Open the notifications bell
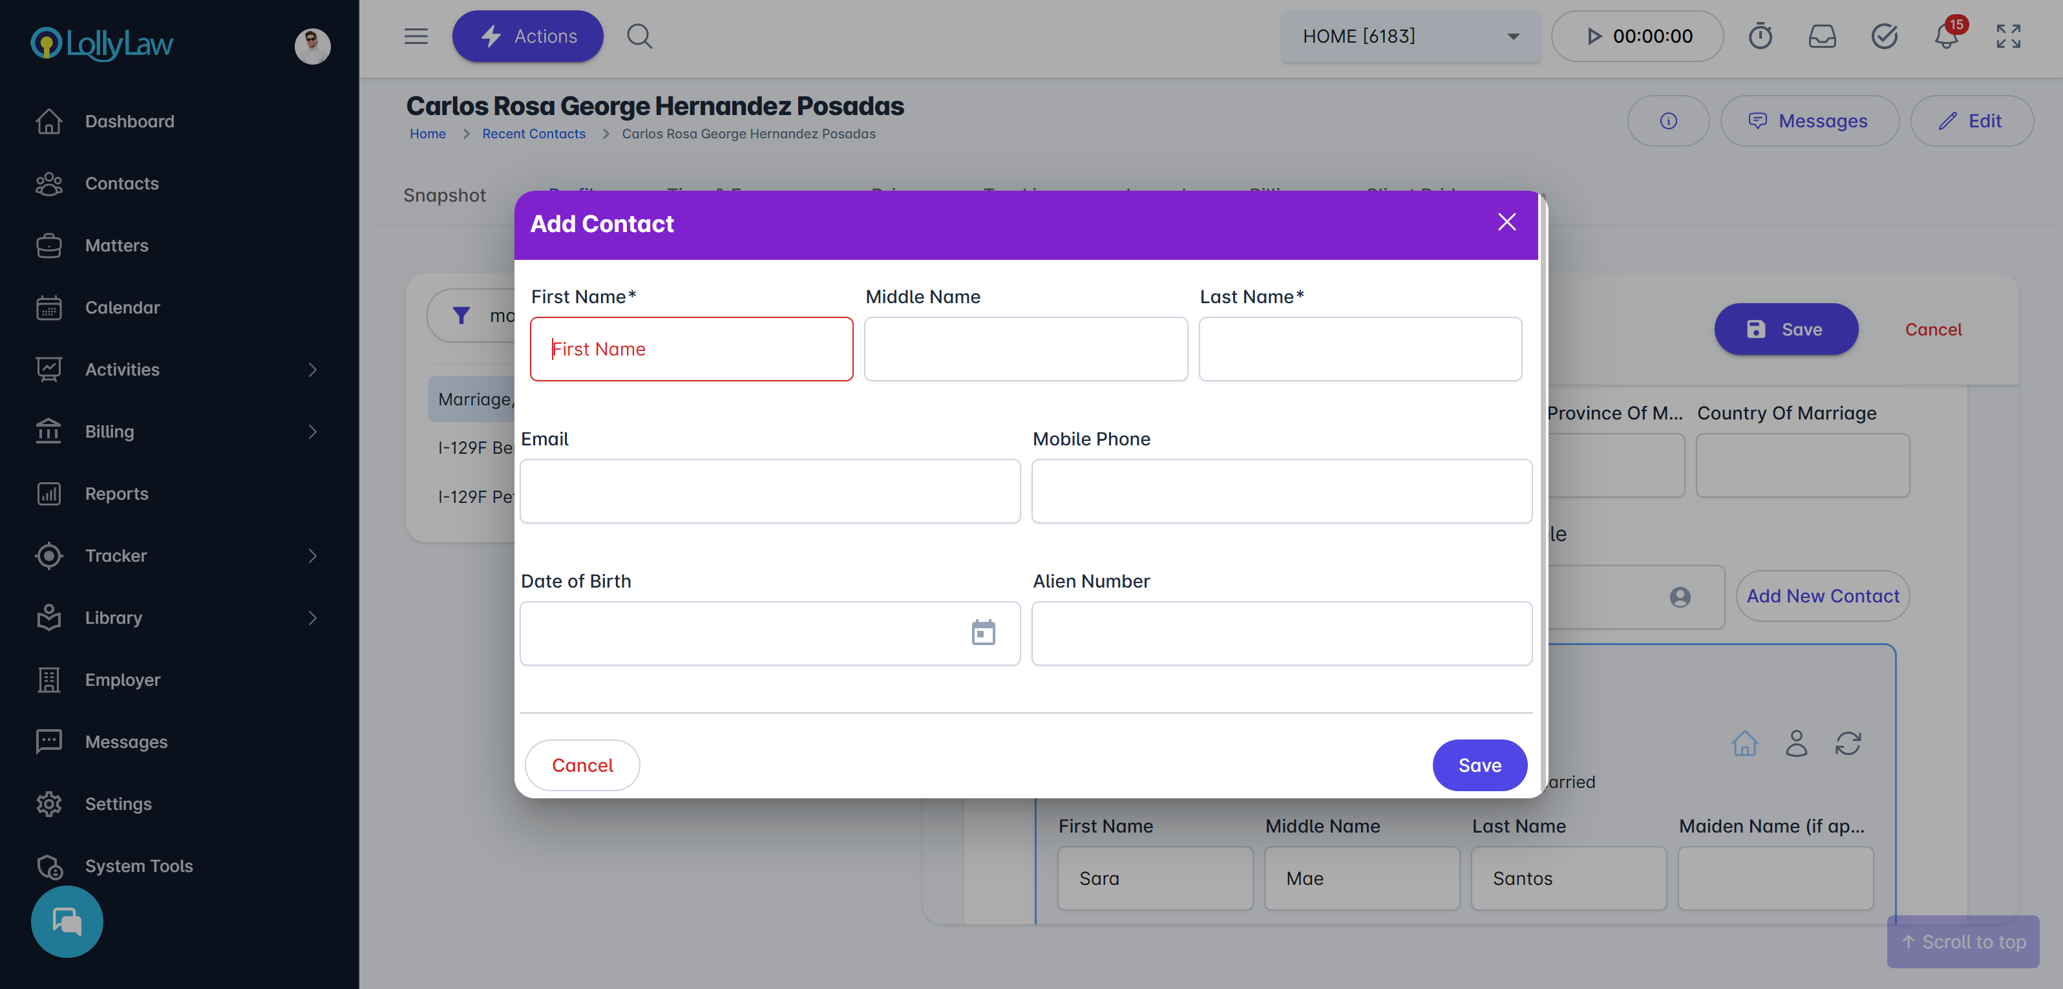The image size is (2063, 989). tap(1945, 36)
